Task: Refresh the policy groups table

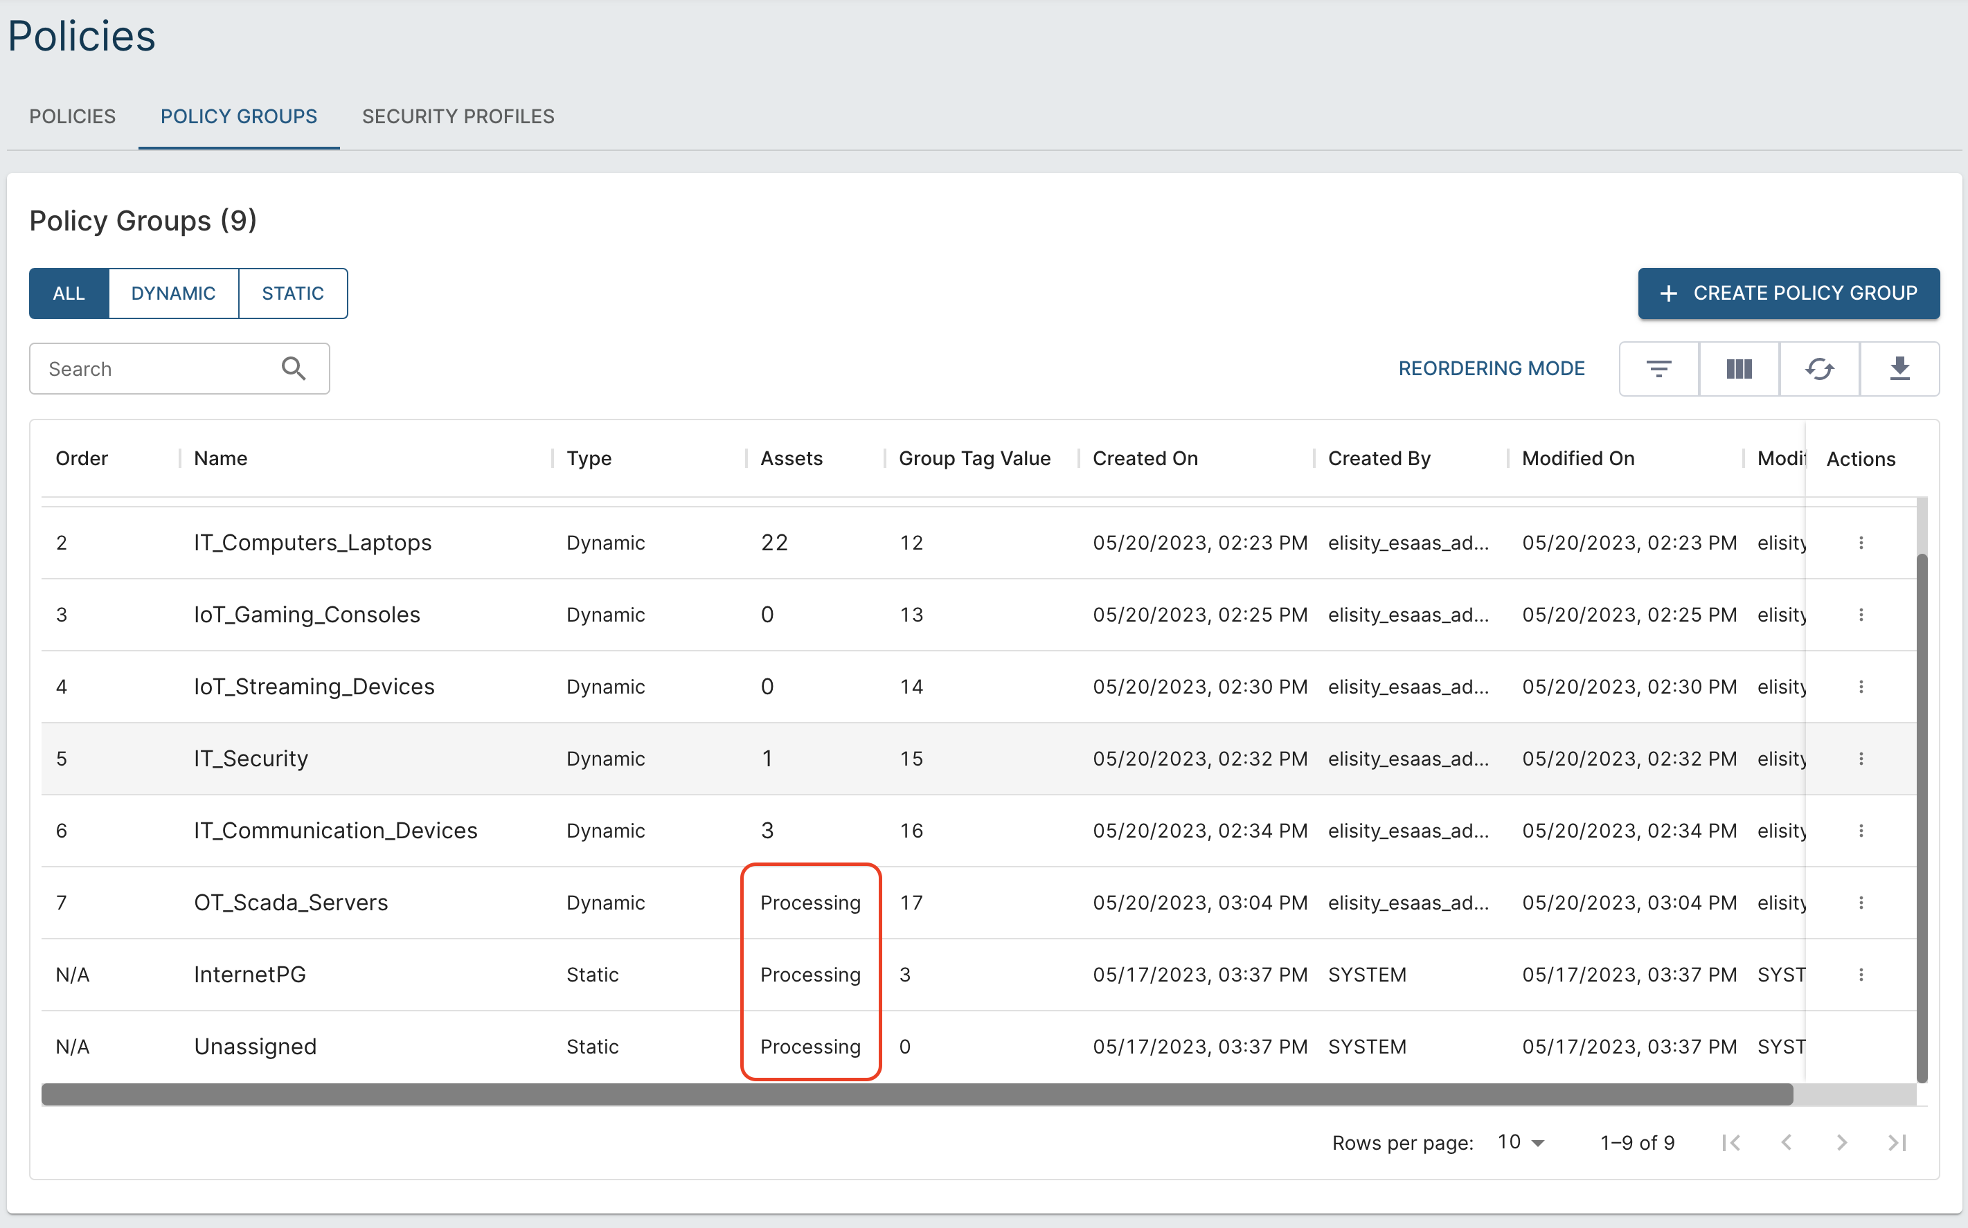Action: tap(1819, 369)
